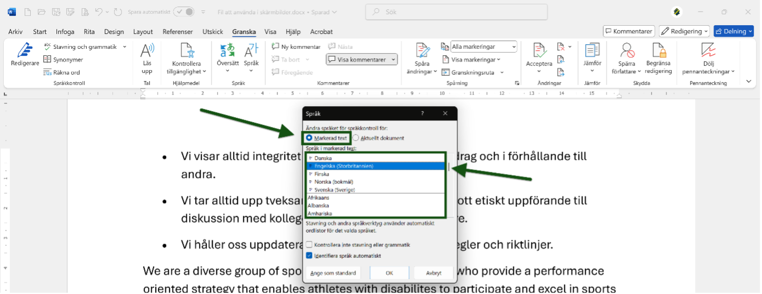Viewport: 762px width, 294px height.
Task: Click OK in Språk dialog
Action: [x=389, y=273]
